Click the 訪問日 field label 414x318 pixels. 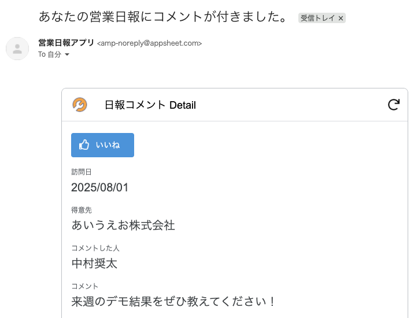pyautogui.click(x=82, y=172)
